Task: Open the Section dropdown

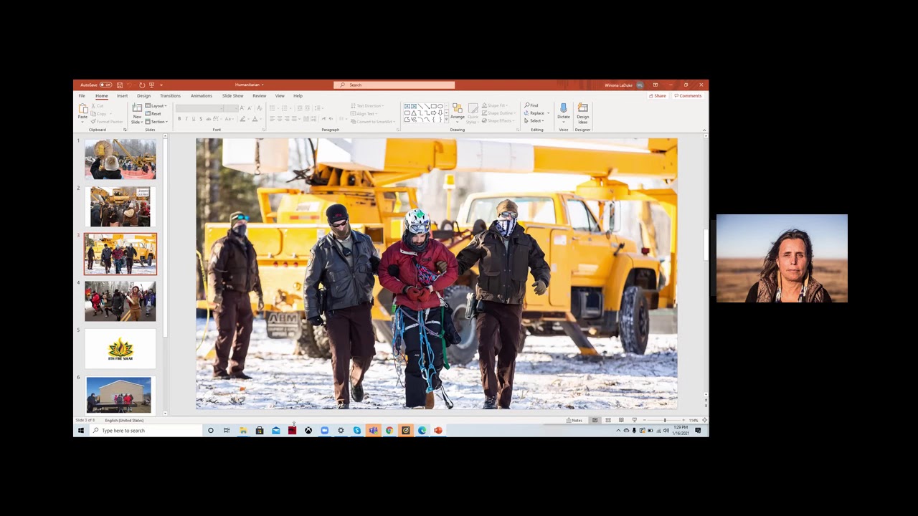Action: point(156,122)
